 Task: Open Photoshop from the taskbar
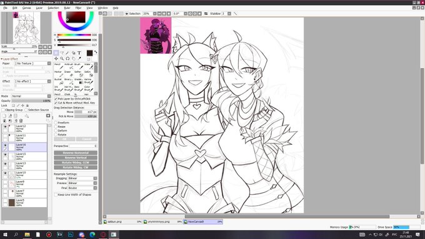click(71, 235)
